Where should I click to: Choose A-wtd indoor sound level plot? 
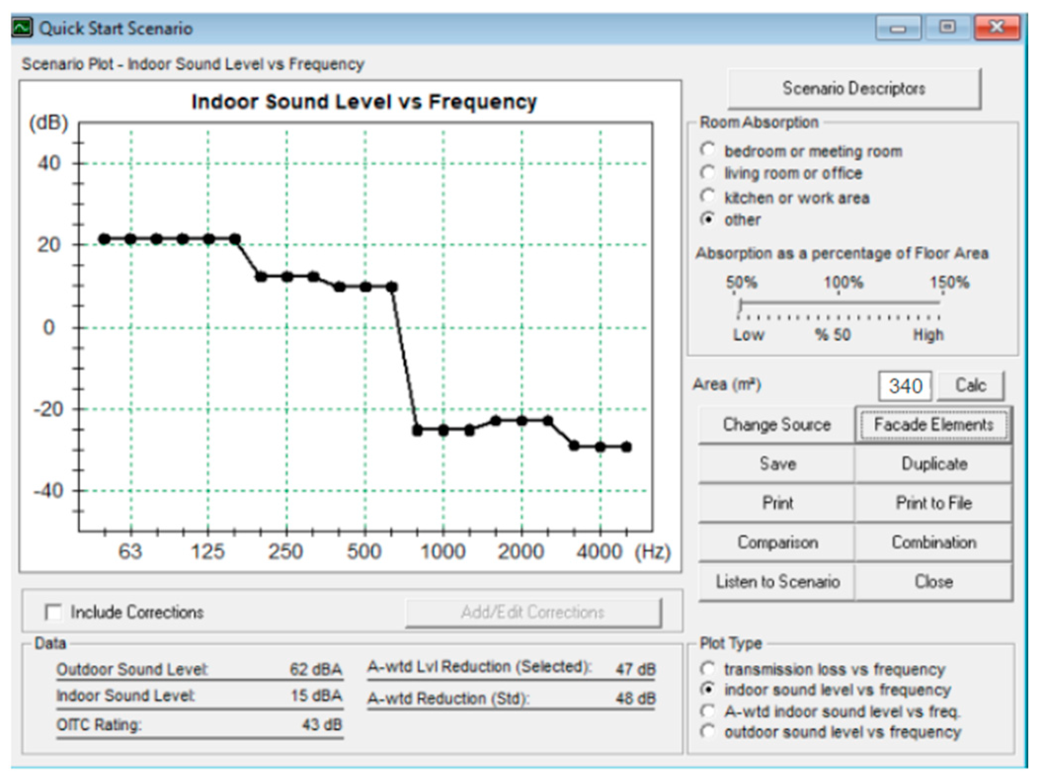(x=708, y=711)
